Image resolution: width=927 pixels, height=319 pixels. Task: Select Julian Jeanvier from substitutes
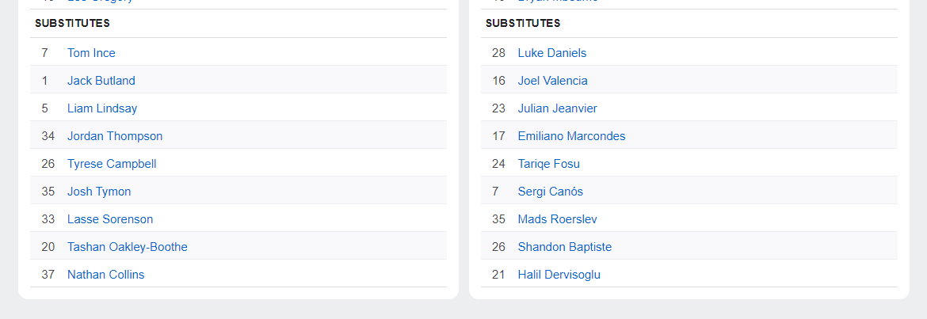click(x=557, y=108)
